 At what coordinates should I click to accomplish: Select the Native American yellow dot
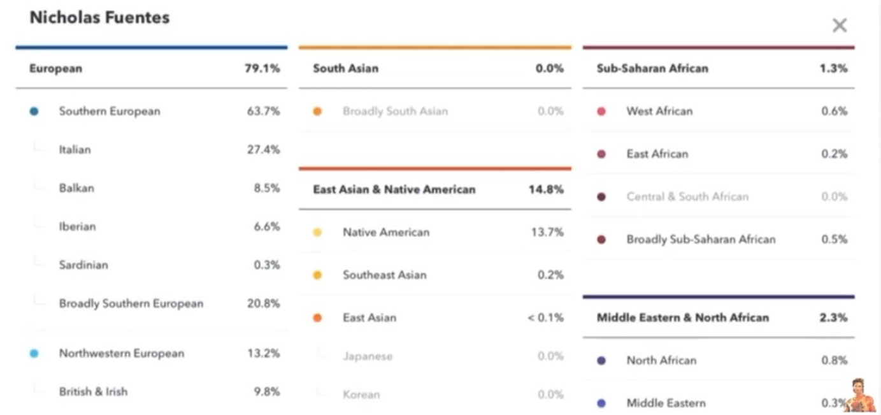(317, 233)
